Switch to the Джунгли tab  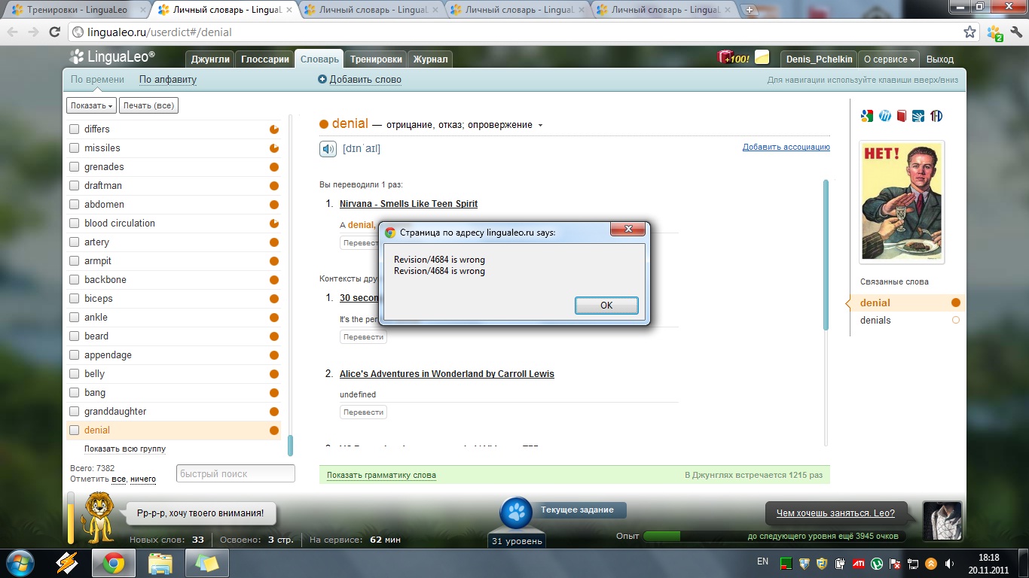210,59
